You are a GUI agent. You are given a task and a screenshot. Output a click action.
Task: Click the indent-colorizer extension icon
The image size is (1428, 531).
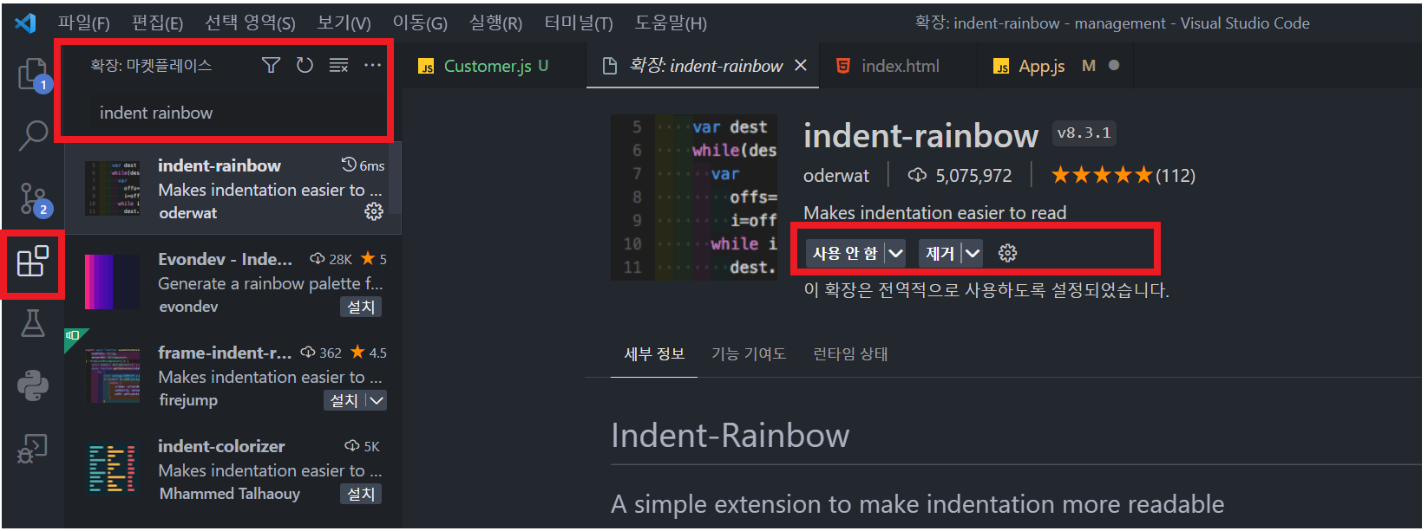(112, 469)
